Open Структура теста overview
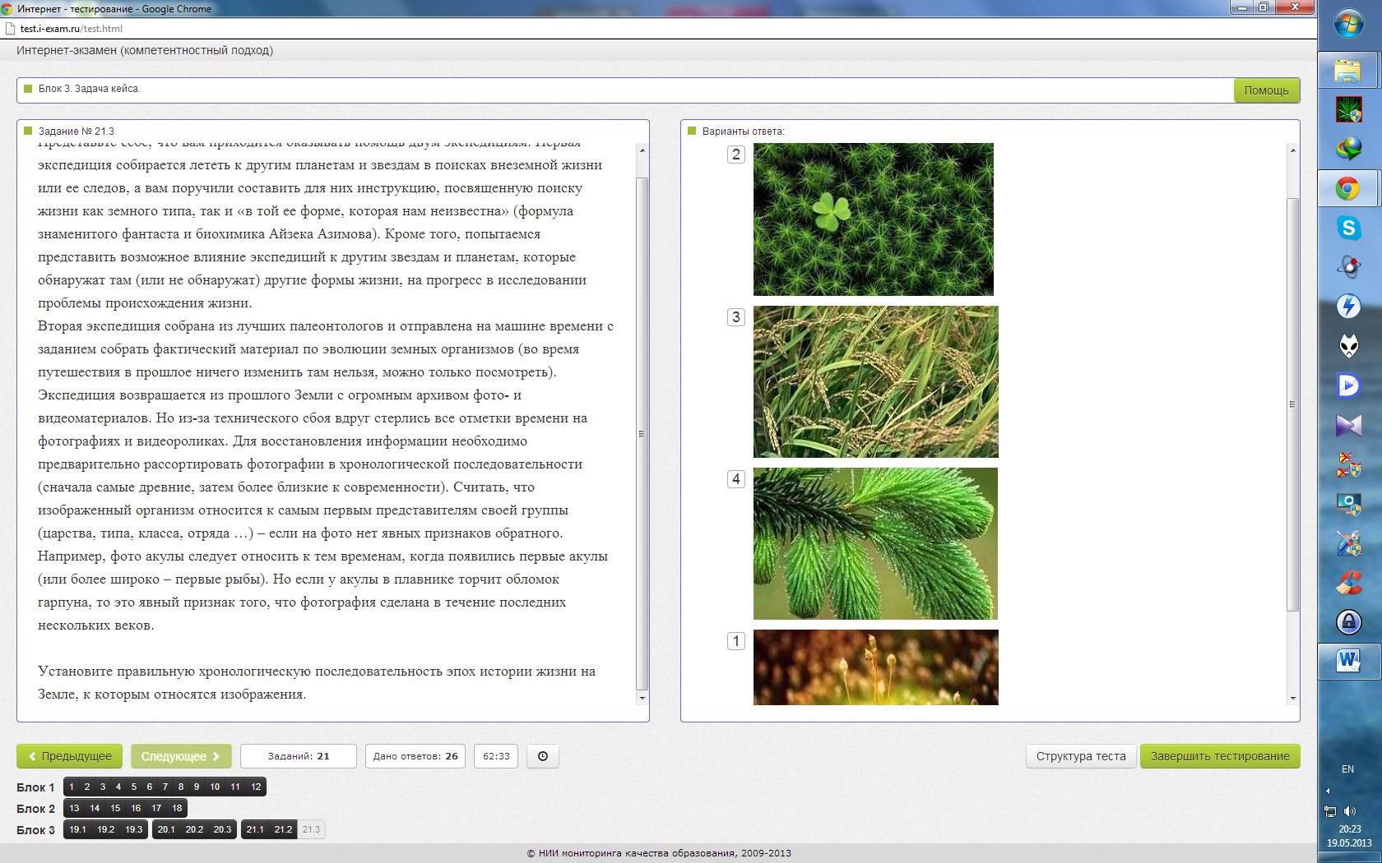The image size is (1382, 863). 1080,756
